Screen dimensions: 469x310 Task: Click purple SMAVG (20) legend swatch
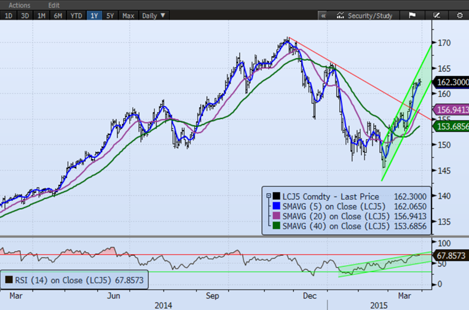(x=277, y=216)
